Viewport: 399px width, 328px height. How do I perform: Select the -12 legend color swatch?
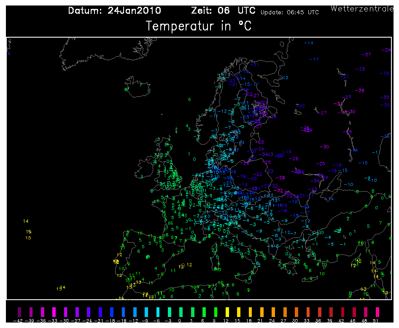pyautogui.click(x=135, y=312)
